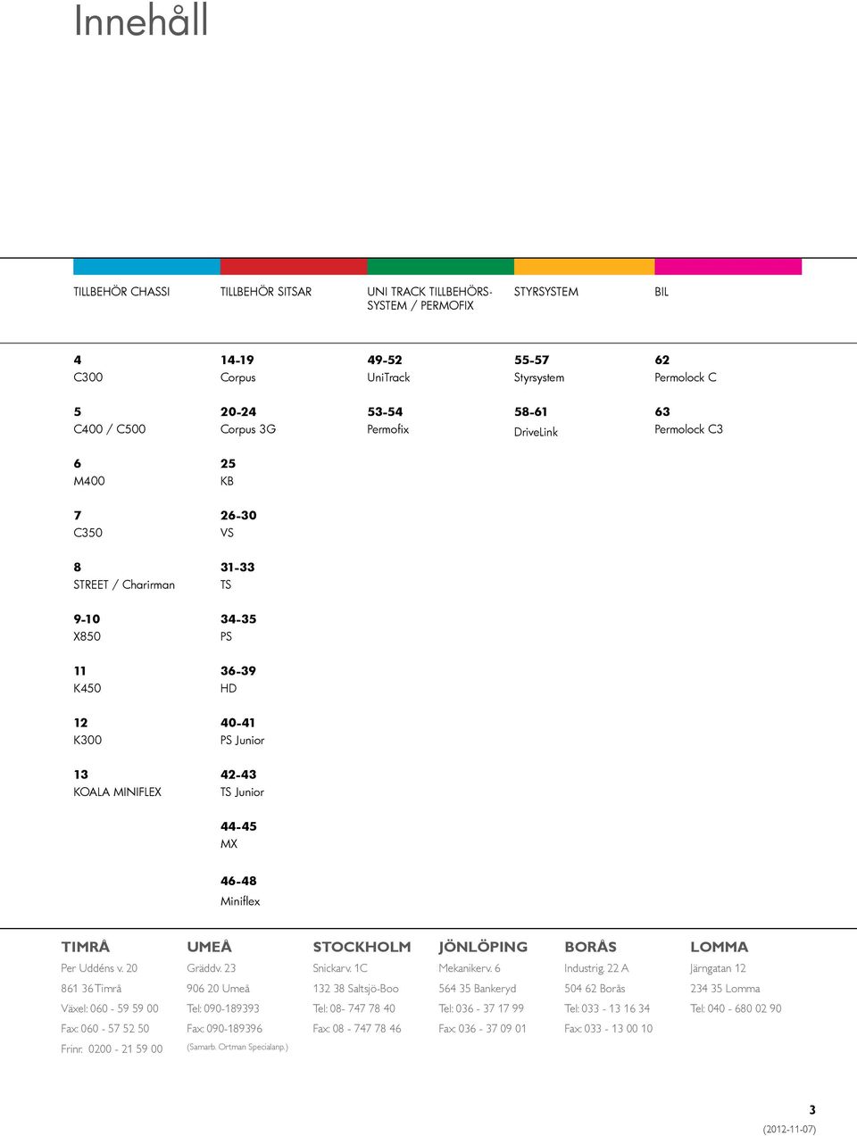Select the 'K450' contents entry

(x=87, y=688)
